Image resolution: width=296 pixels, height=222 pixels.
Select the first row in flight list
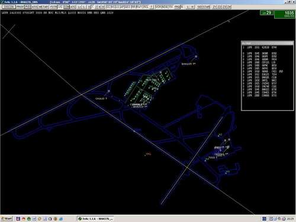tap(260, 47)
